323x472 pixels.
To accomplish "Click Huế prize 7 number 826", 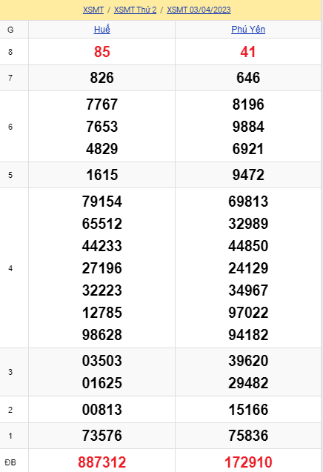I will [102, 78].
